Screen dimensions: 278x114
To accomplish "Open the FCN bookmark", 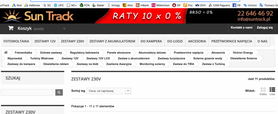I will 85,5.
